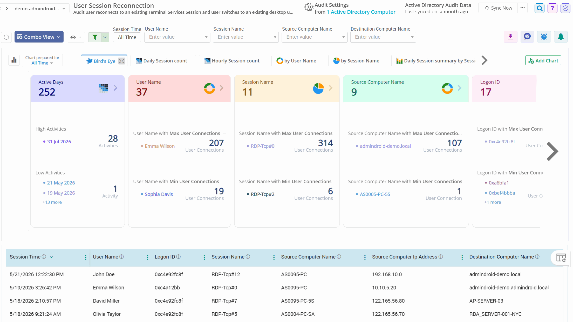Screen dimensions: 573x322
Task: Click the download export icon
Action: pyautogui.click(x=510, y=37)
